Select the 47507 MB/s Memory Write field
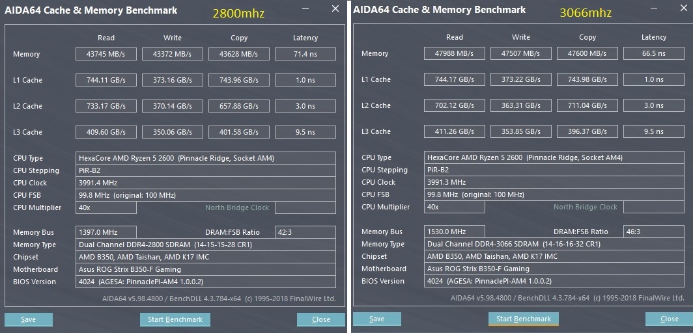Viewport: 693px width, 333px height. 521,53
